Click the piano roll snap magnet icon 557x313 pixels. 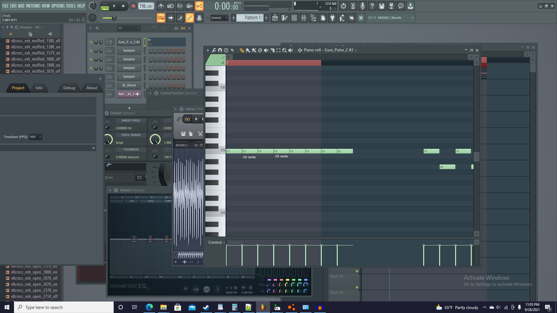point(220,50)
